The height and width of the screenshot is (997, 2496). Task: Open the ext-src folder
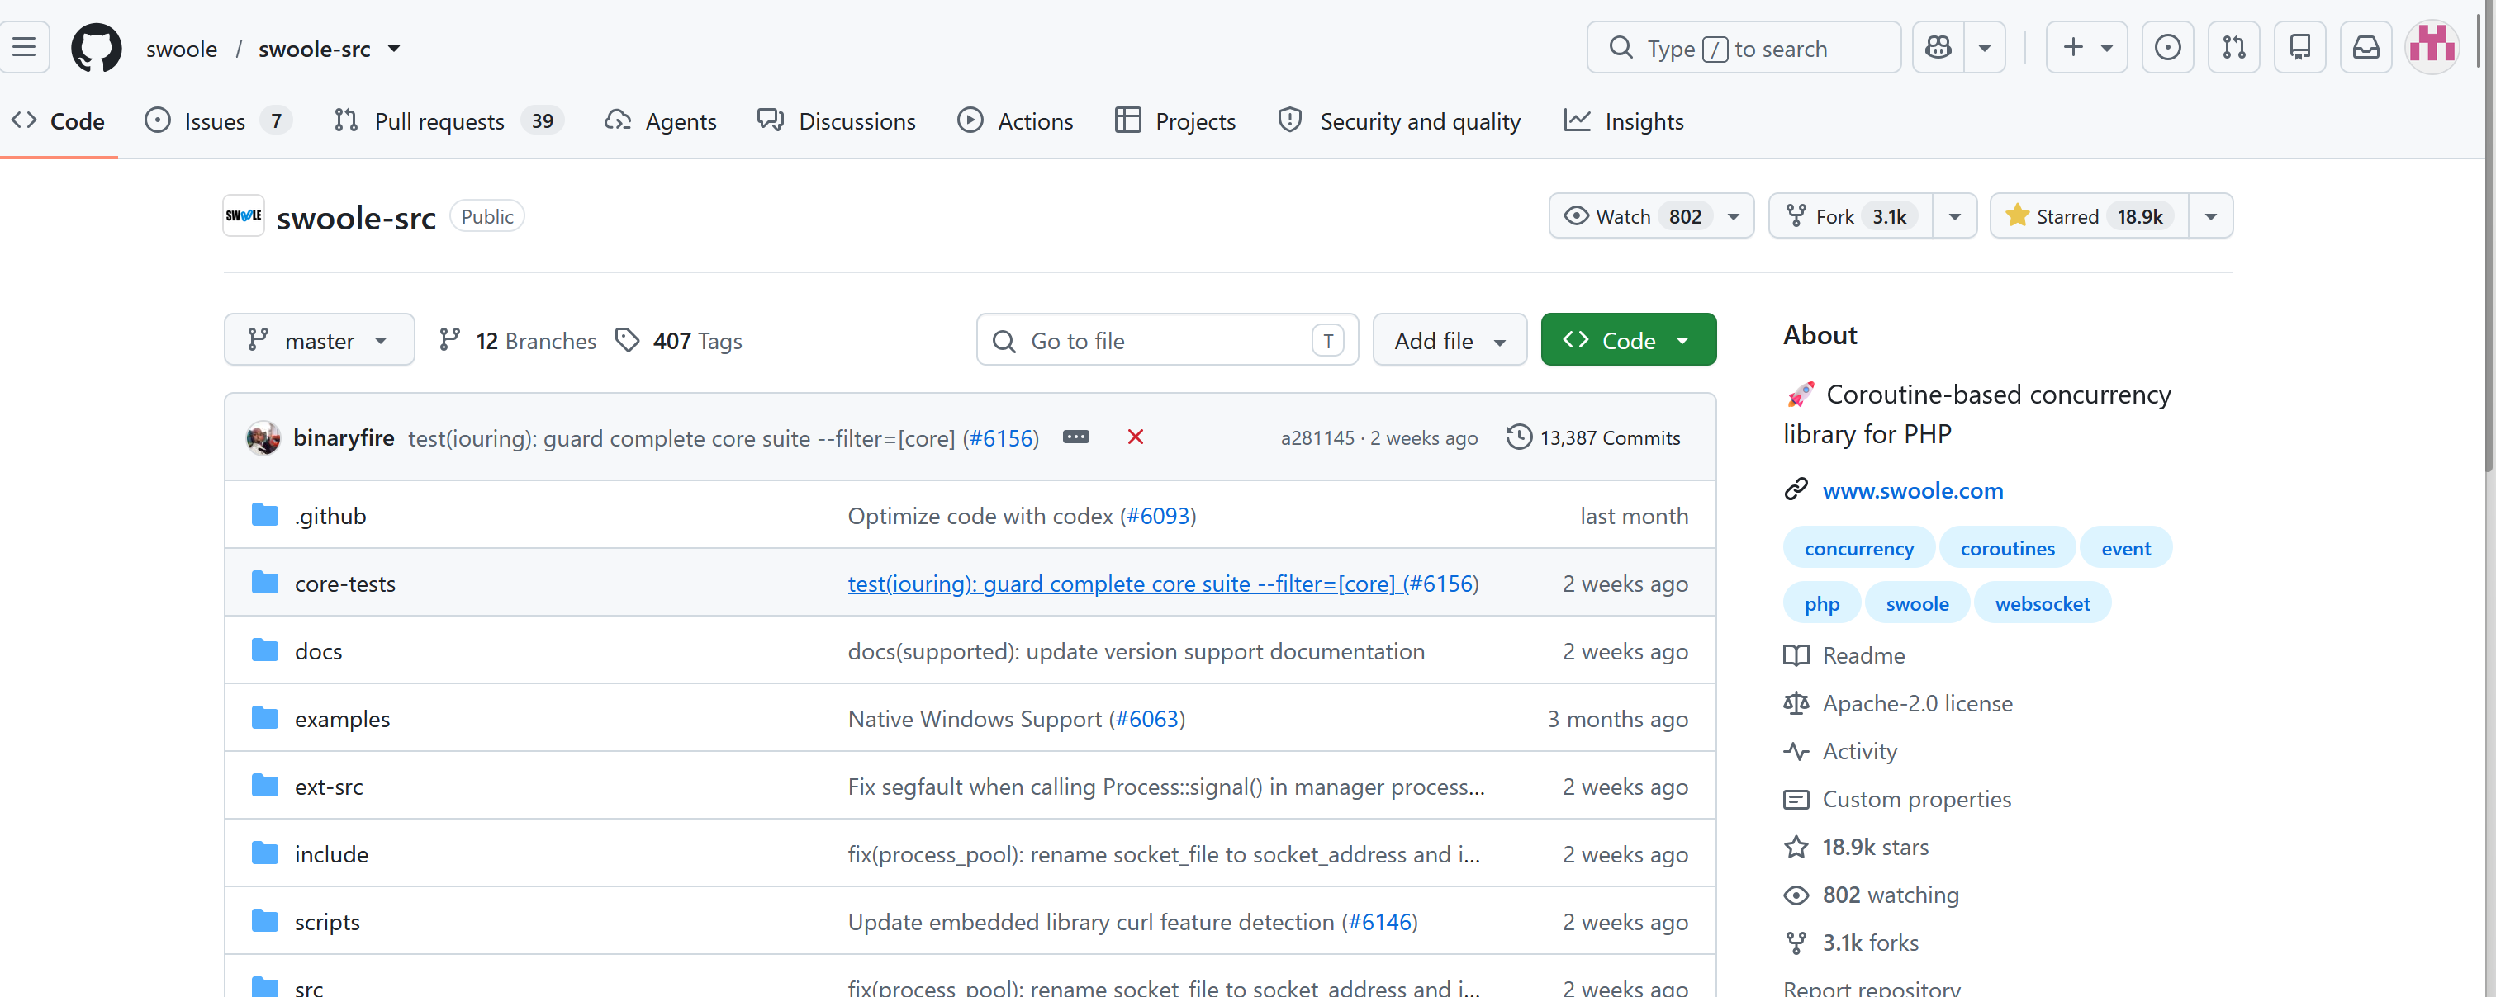pos(329,787)
